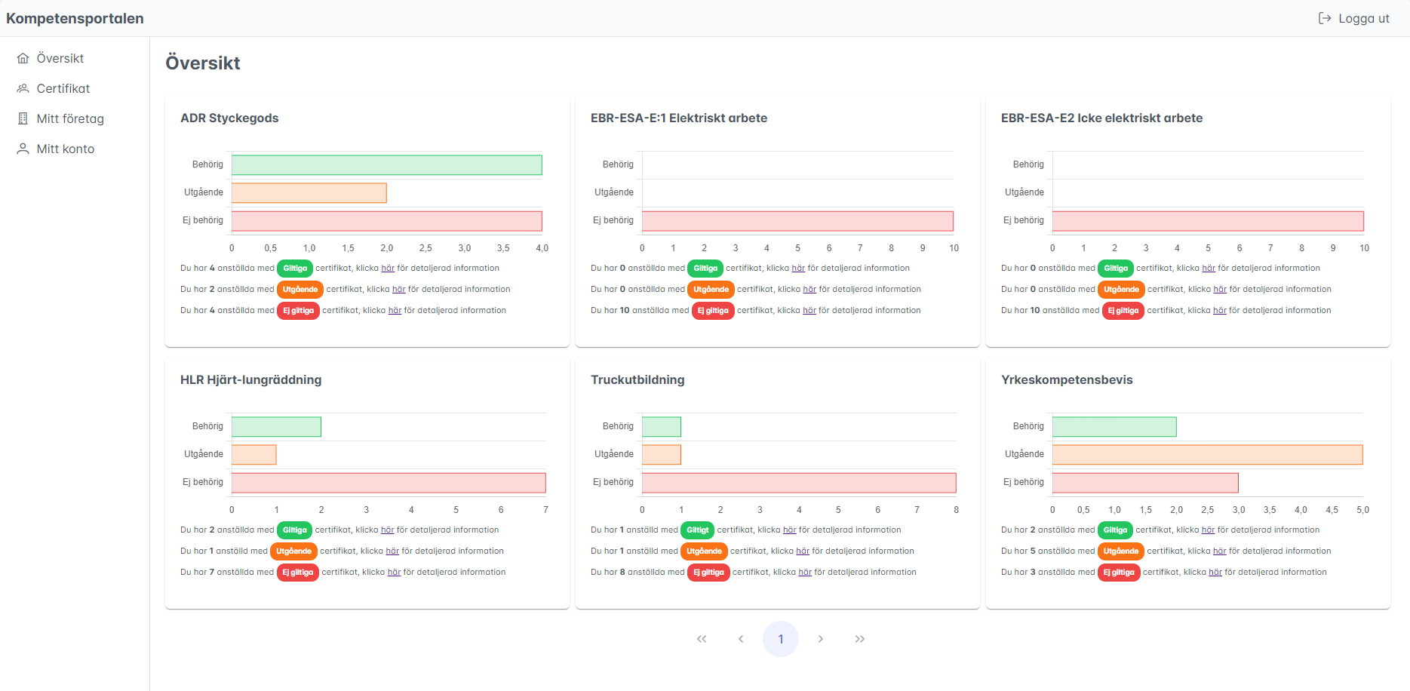Open Yrkeskompetensbevis Giltiga 'här' link
1410x691 pixels.
click(x=1209, y=530)
